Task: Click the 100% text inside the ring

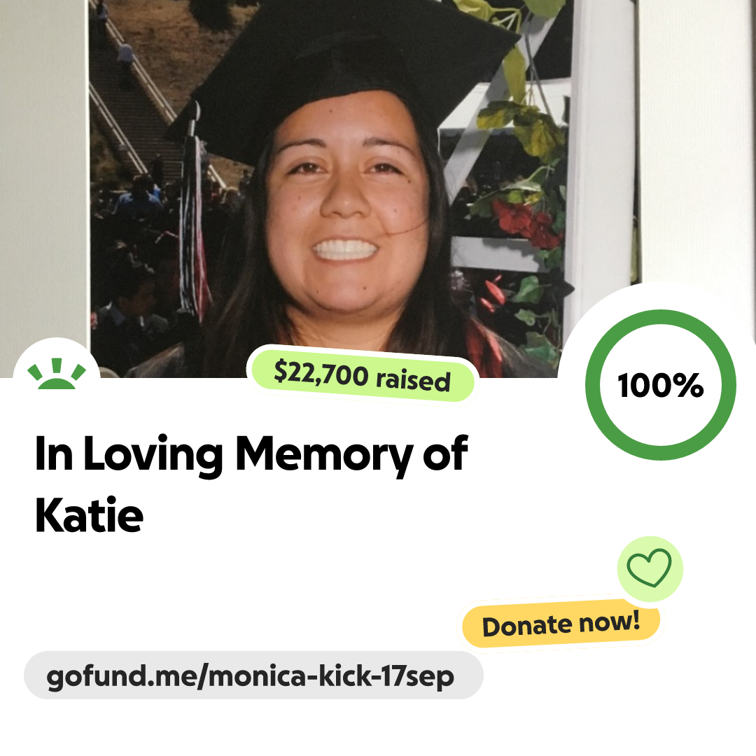Action: pos(661,385)
